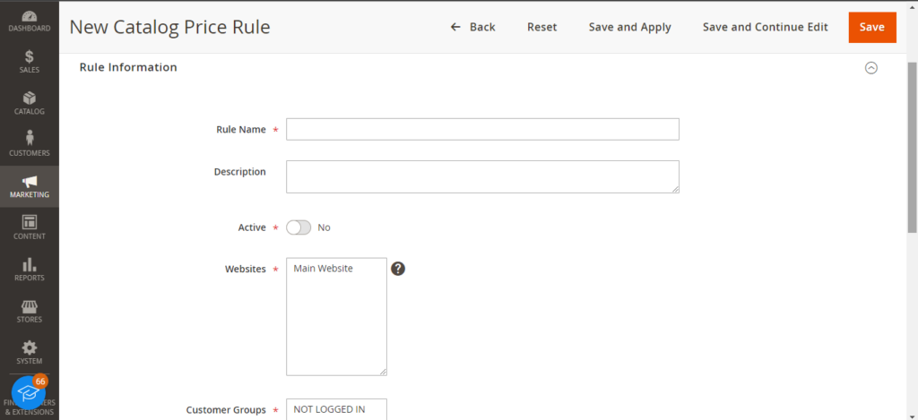The height and width of the screenshot is (420, 918).
Task: Open the Catalog box icon menu
Action: coord(30,104)
